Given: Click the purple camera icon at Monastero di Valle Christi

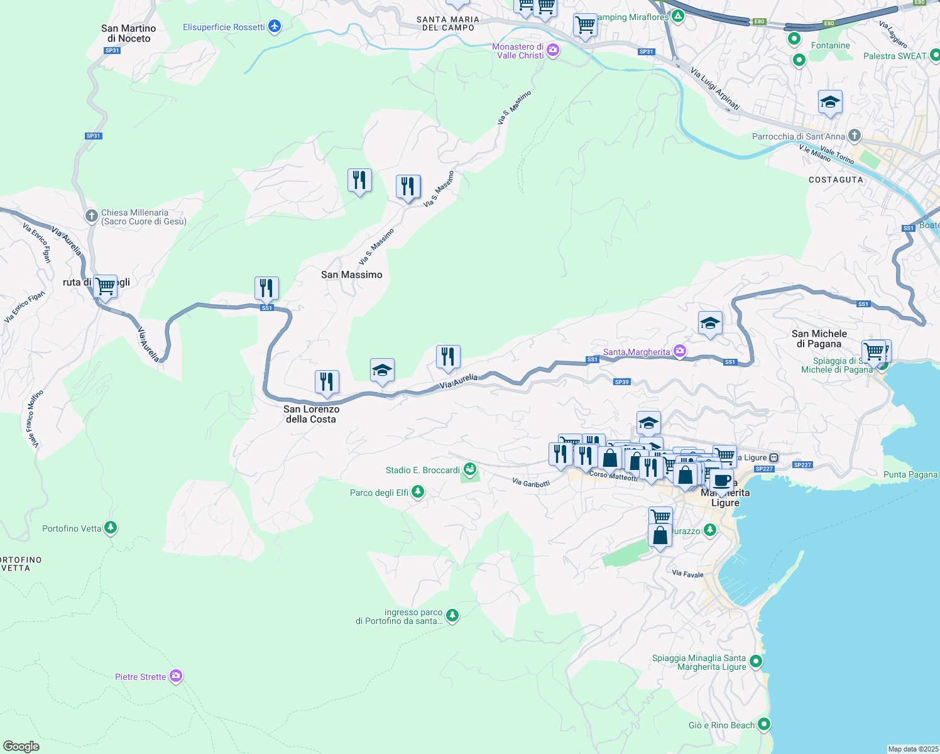Looking at the screenshot, I should (x=552, y=51).
